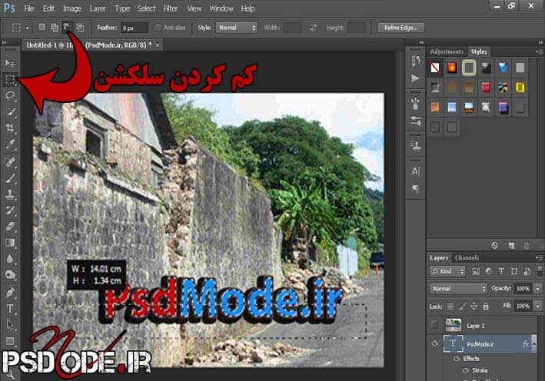This screenshot has width=545, height=381.
Task: Apply the red-orange glow style swatch
Action: [451, 68]
